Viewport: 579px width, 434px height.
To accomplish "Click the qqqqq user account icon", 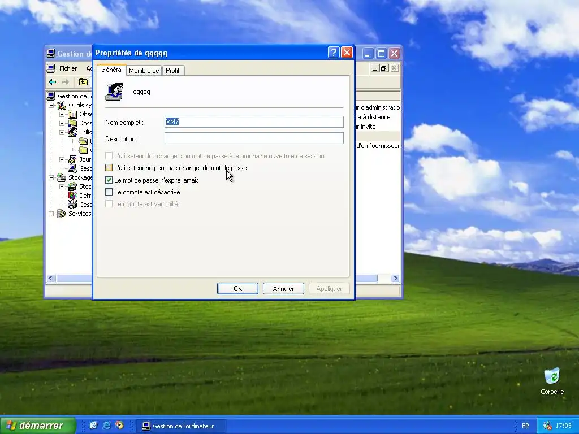I will (x=114, y=92).
